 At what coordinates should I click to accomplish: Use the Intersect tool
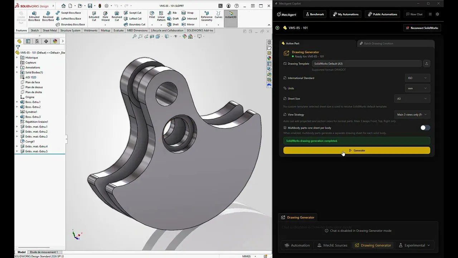[189, 19]
